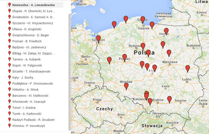This screenshot has width=209, height=134.
Task: Click the map pin southeast of Bydgoszcz
Action: (148, 53)
